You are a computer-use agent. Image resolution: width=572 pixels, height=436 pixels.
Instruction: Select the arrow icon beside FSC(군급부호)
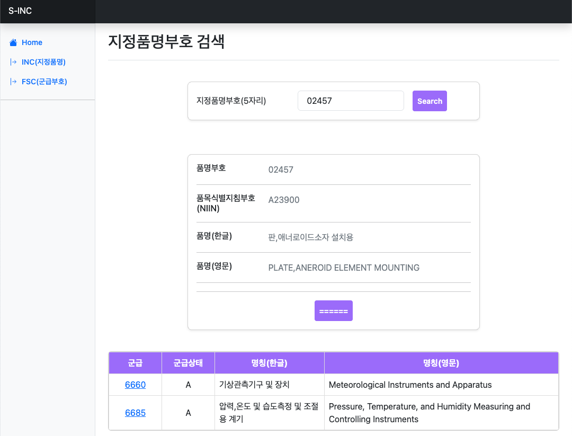coord(13,82)
